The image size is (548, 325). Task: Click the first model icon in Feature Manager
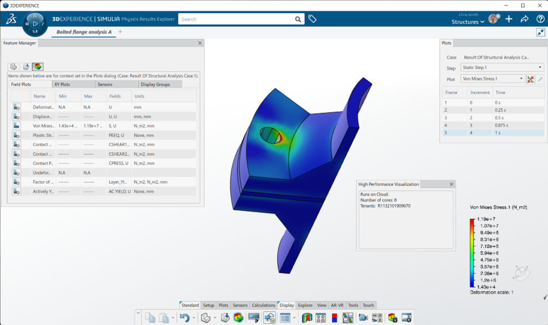14,67
